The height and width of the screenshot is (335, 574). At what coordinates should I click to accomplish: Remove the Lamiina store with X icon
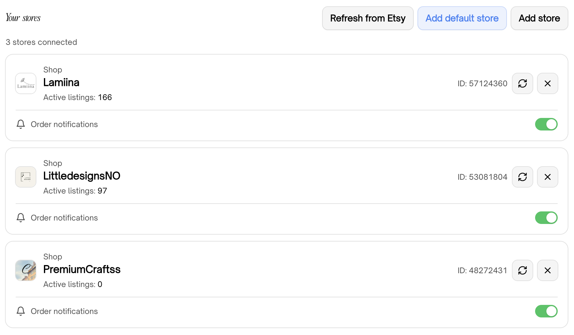coord(547,83)
